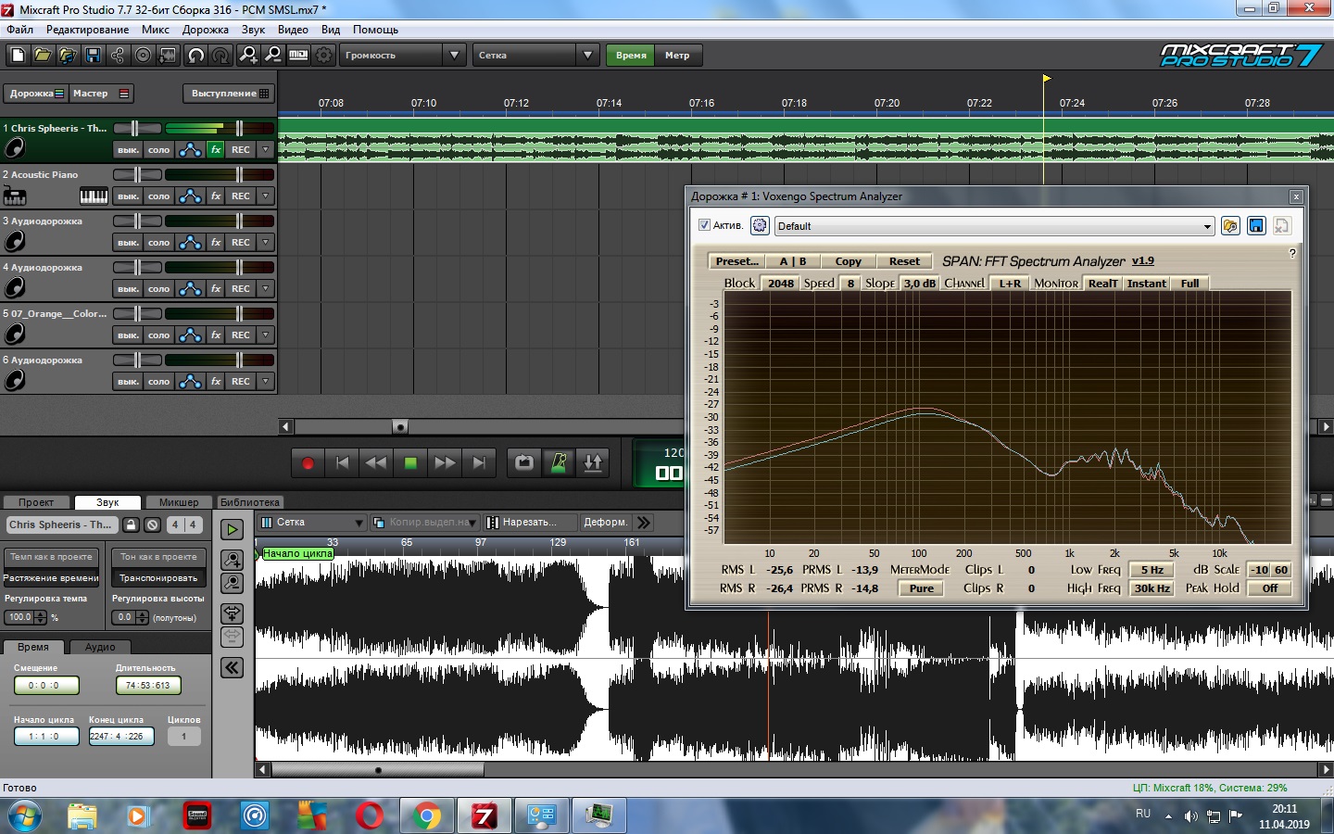This screenshot has width=1334, height=834.
Task: Create a new project from the toolbar
Action: coord(18,56)
